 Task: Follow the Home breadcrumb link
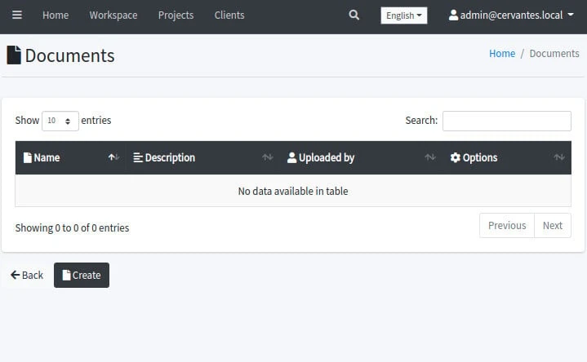pos(502,53)
